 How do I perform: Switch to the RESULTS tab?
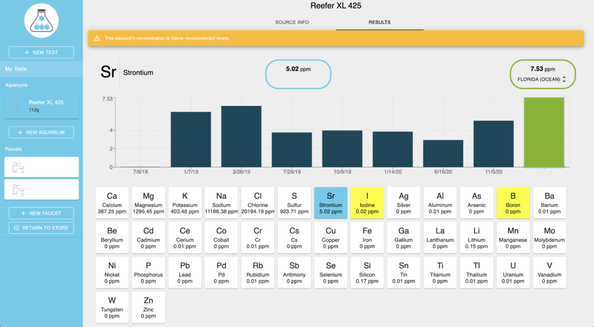380,23
